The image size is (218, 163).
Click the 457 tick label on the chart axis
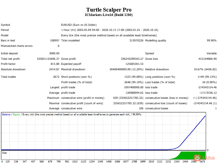(33, 162)
